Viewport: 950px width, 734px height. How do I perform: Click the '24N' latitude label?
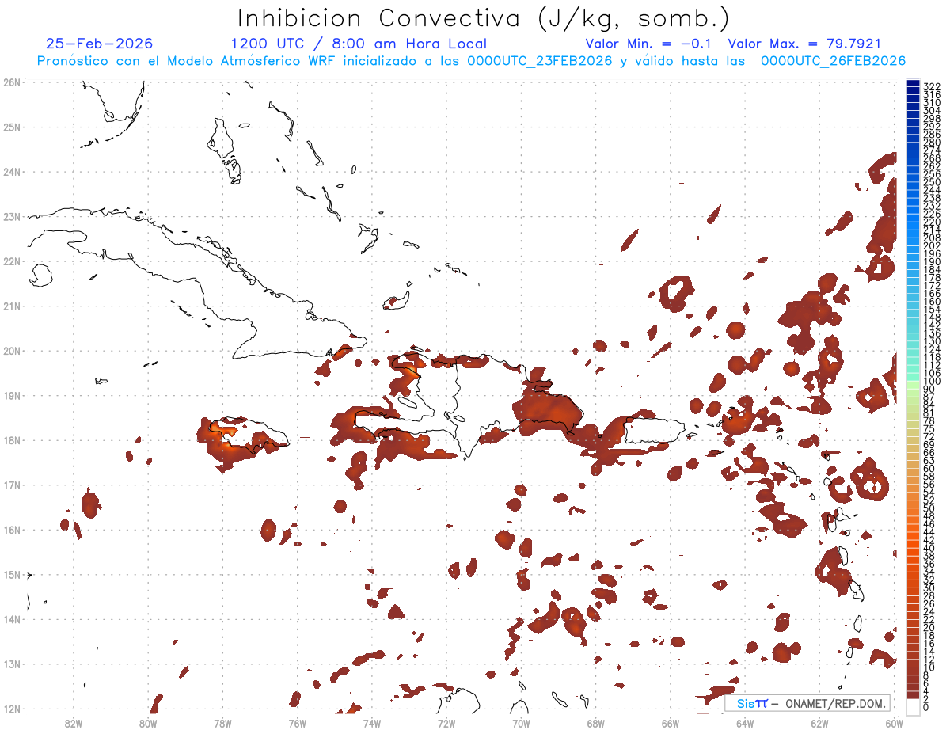pyautogui.click(x=11, y=172)
